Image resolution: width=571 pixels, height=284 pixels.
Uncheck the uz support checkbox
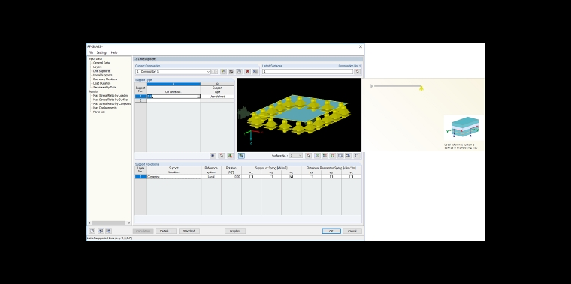coord(292,177)
